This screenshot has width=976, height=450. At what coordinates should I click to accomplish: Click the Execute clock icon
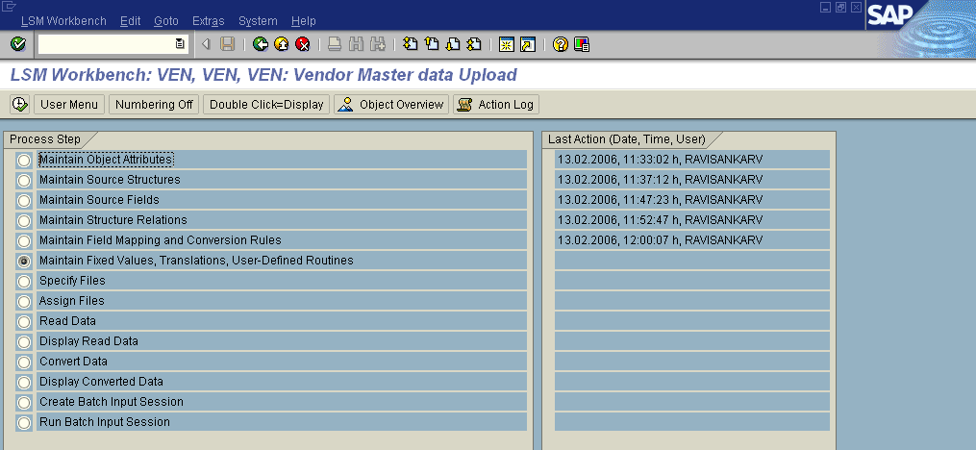pos(19,104)
